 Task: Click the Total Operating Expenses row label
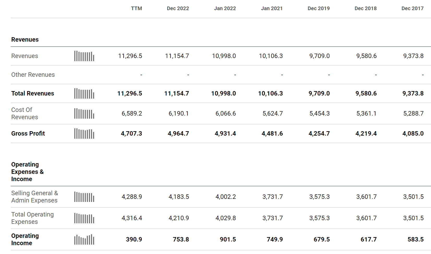[33, 218]
